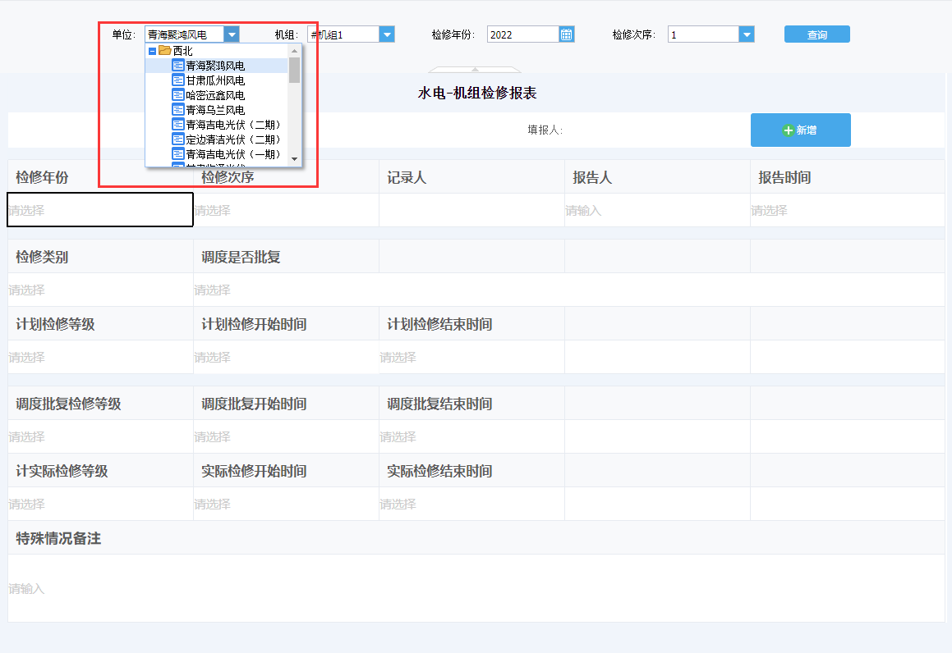The width and height of the screenshot is (952, 653).
Task: Open the 请选择 field under 实际检修开始时间
Action: pyautogui.click(x=286, y=504)
